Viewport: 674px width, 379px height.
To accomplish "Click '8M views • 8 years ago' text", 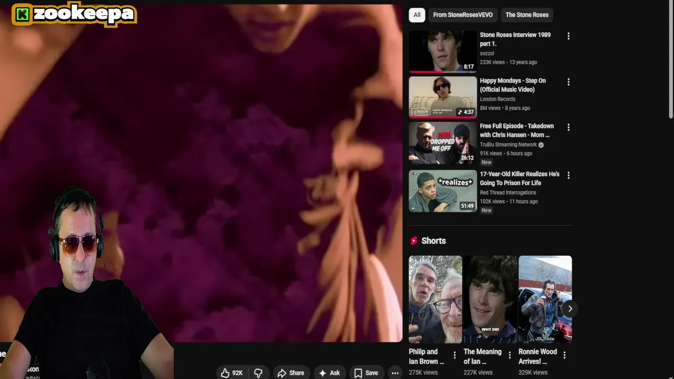I will [x=504, y=108].
